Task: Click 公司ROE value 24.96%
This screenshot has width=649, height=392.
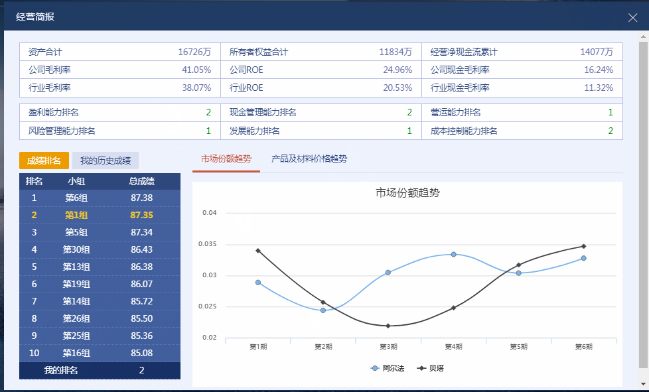Action: tap(397, 70)
